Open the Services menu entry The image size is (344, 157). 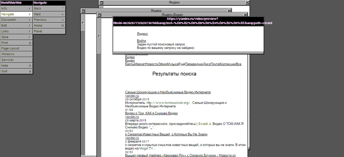(x=17, y=60)
